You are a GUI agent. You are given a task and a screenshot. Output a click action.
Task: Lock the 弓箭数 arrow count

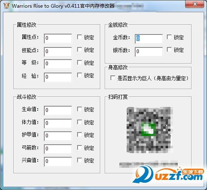[80, 147]
